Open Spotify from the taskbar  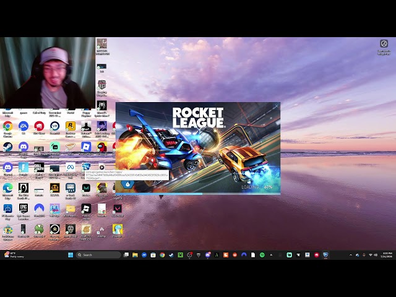262,255
